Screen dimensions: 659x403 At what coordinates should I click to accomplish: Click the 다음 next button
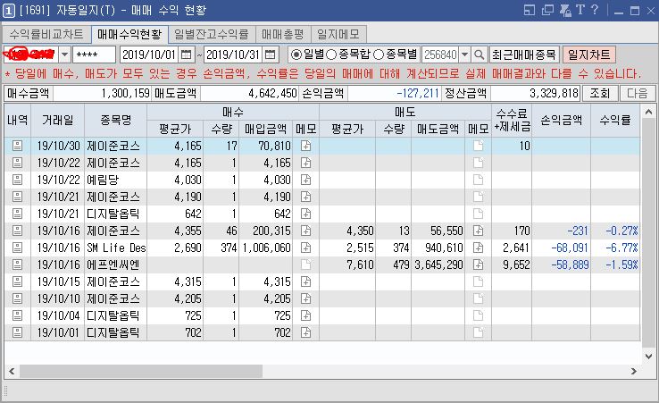(x=638, y=93)
